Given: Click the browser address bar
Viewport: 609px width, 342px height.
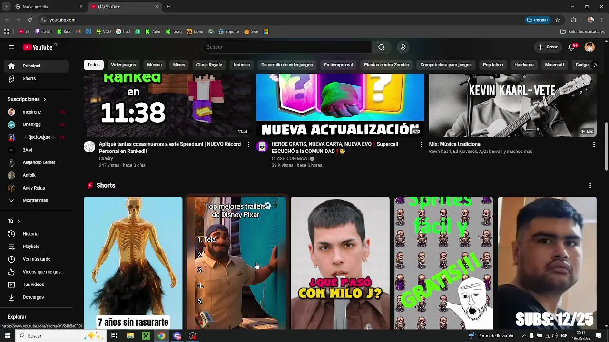Looking at the screenshot, I should click(x=281, y=20).
